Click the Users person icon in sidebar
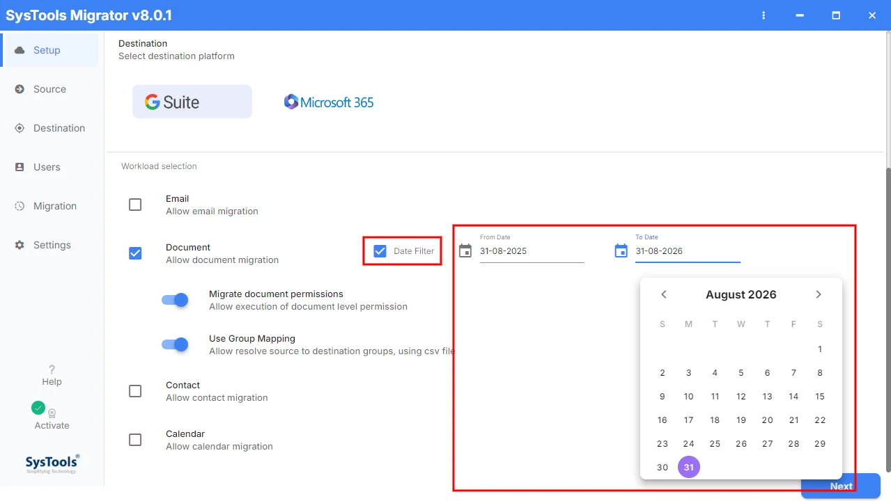 [x=20, y=167]
